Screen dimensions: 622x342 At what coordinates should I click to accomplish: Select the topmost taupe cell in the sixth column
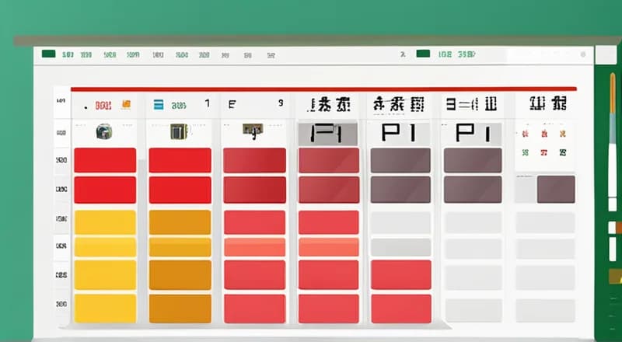tap(473, 160)
